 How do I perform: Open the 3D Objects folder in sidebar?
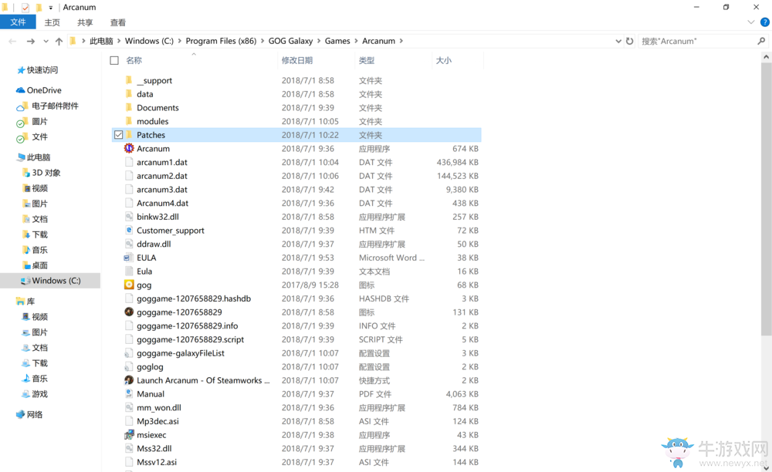click(42, 173)
